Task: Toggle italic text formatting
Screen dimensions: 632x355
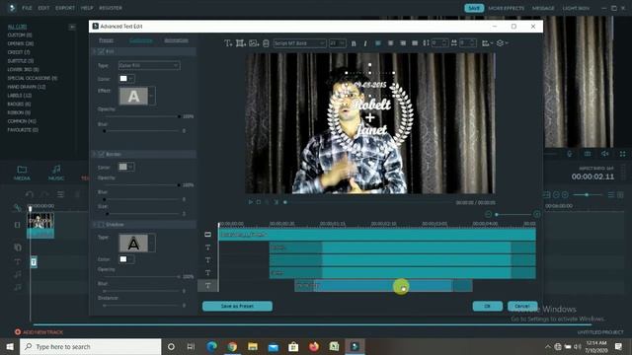Action: tap(365, 43)
